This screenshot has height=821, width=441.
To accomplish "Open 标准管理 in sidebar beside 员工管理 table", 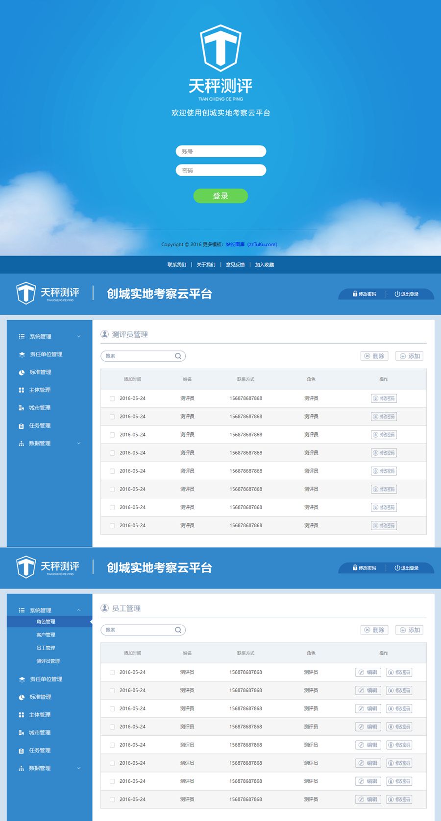I will [x=40, y=697].
